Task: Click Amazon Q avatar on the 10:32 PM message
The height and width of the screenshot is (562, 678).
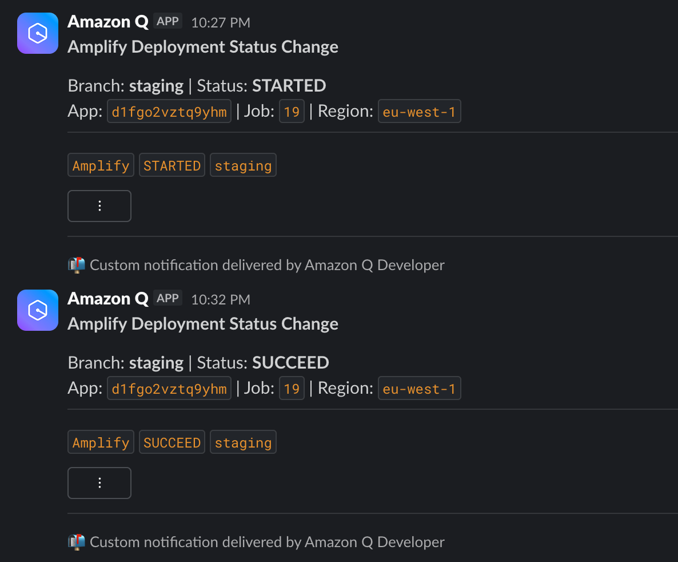Action: 38,310
